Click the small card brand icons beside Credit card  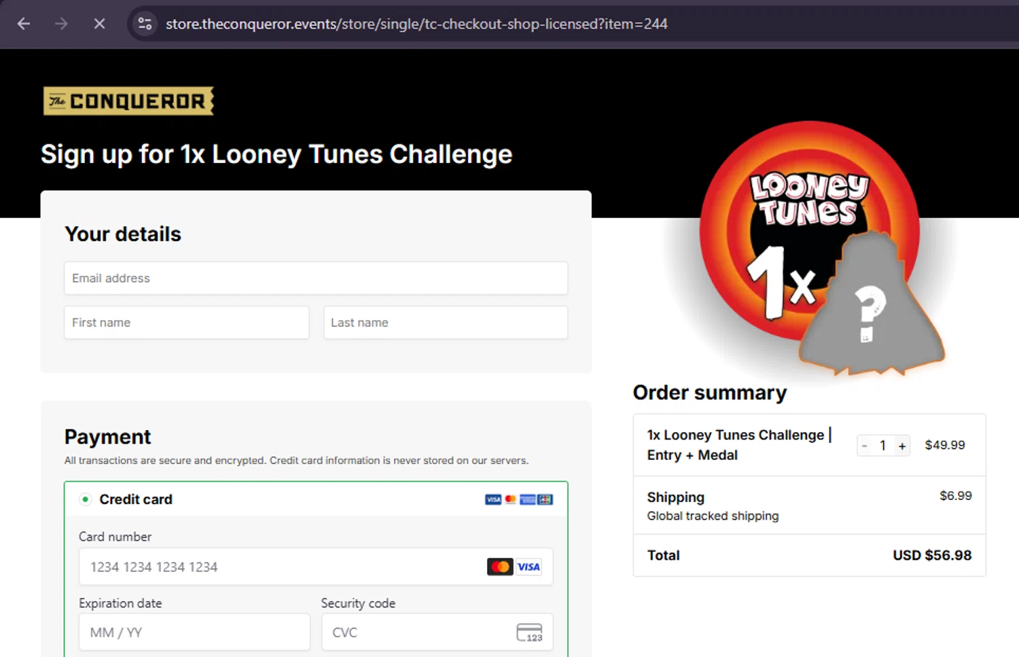pyautogui.click(x=519, y=499)
